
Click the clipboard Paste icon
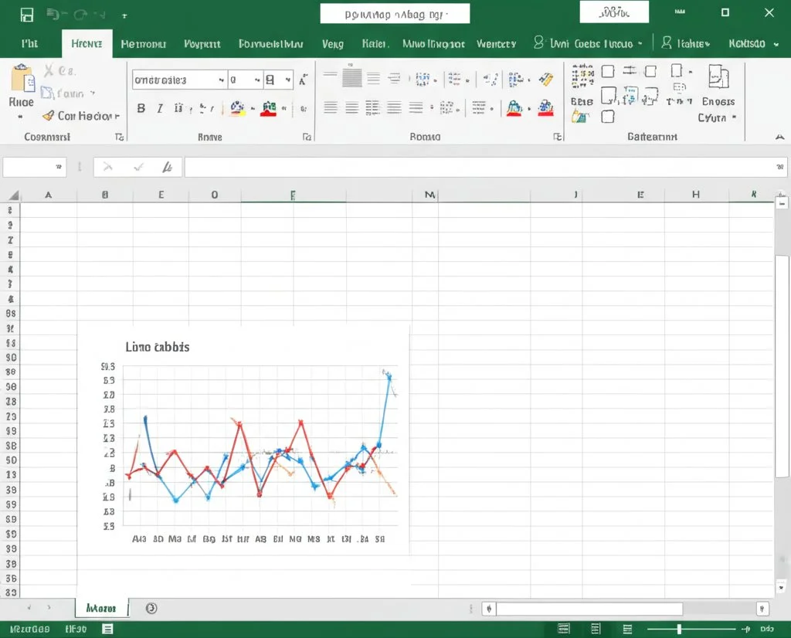pos(22,78)
